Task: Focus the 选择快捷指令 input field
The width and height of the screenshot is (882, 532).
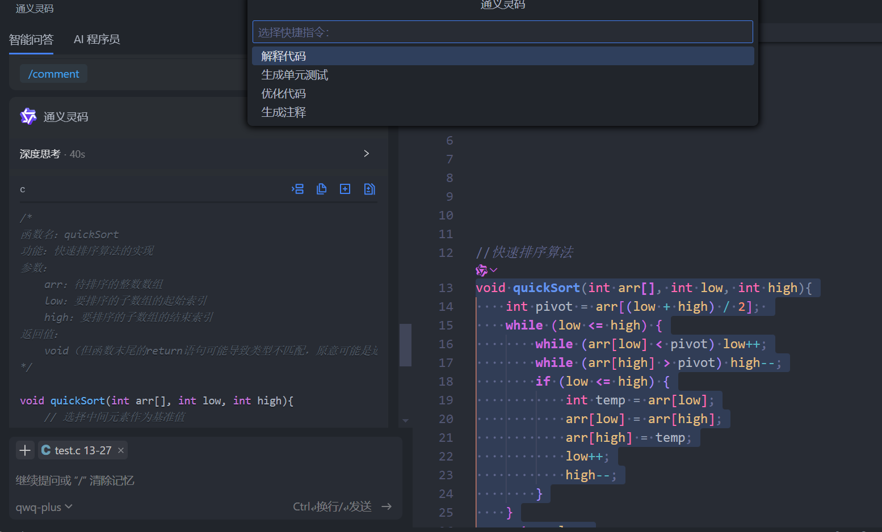Action: click(503, 32)
